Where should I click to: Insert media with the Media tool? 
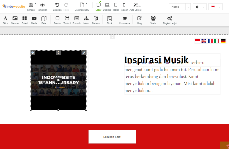coord(34,20)
